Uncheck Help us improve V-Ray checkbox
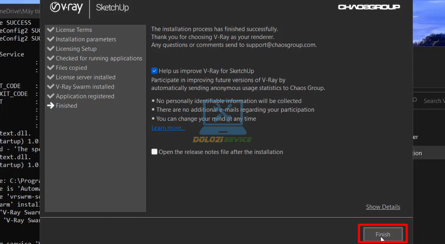The image size is (445, 244). coord(155,71)
